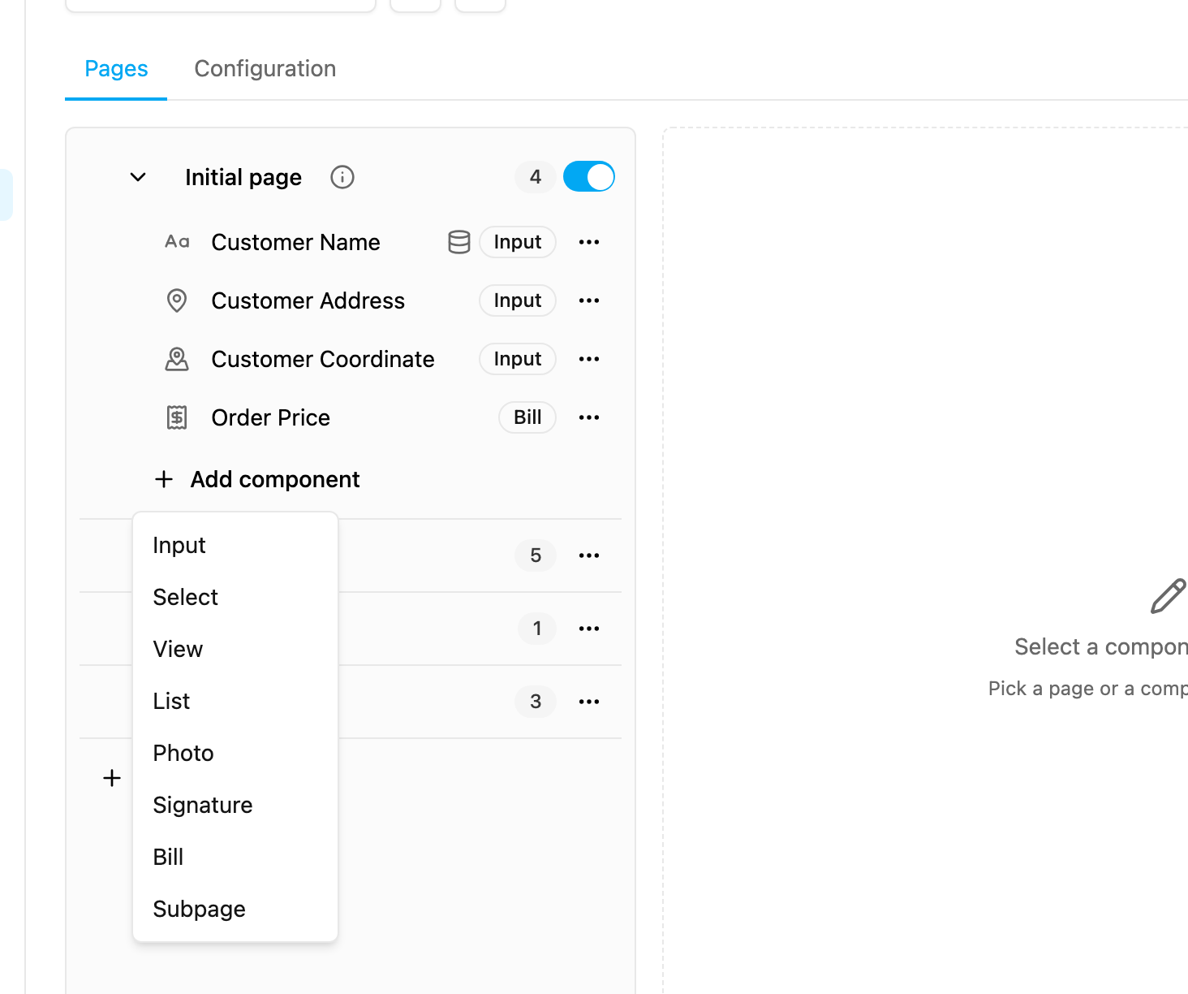Image resolution: width=1188 pixels, height=994 pixels.
Task: Click the Customer Coordinate map marker icon
Action: coord(177,359)
